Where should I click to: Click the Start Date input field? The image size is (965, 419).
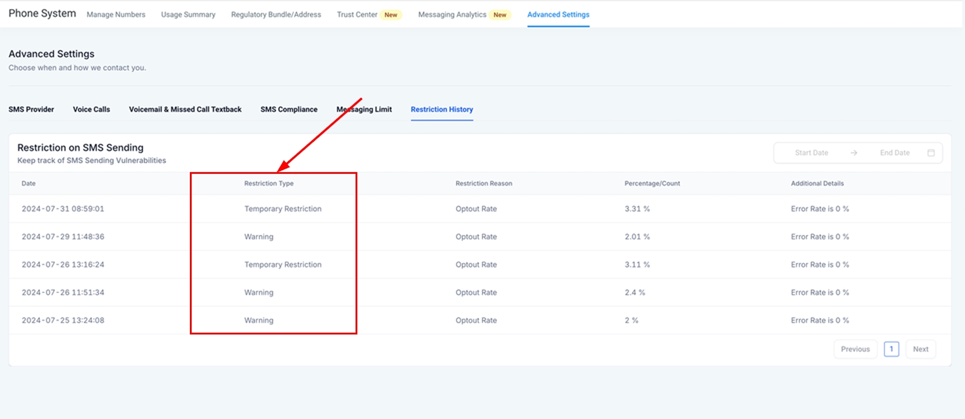point(811,153)
